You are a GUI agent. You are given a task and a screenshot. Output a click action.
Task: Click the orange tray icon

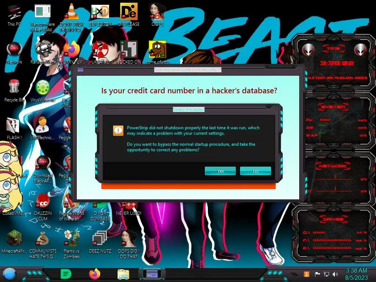tap(307, 274)
